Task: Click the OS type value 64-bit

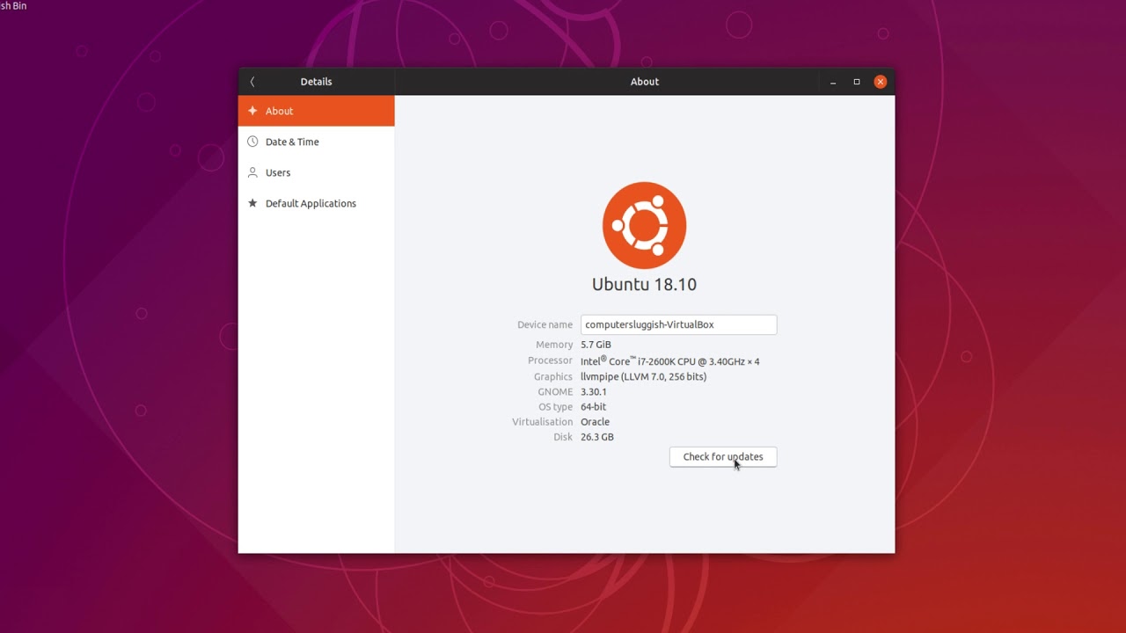Action: pos(593,406)
